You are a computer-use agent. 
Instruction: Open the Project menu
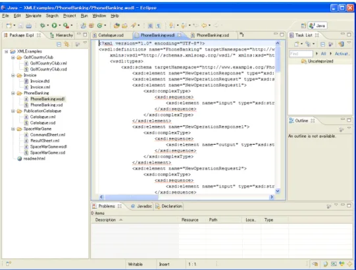[x=70, y=16]
